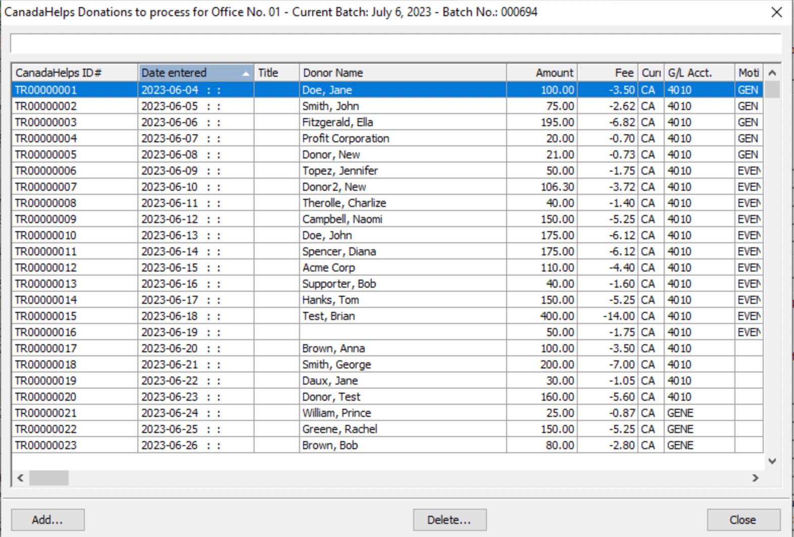This screenshot has height=537, width=794.
Task: Sort by the Donor Name column header
Action: click(x=403, y=73)
